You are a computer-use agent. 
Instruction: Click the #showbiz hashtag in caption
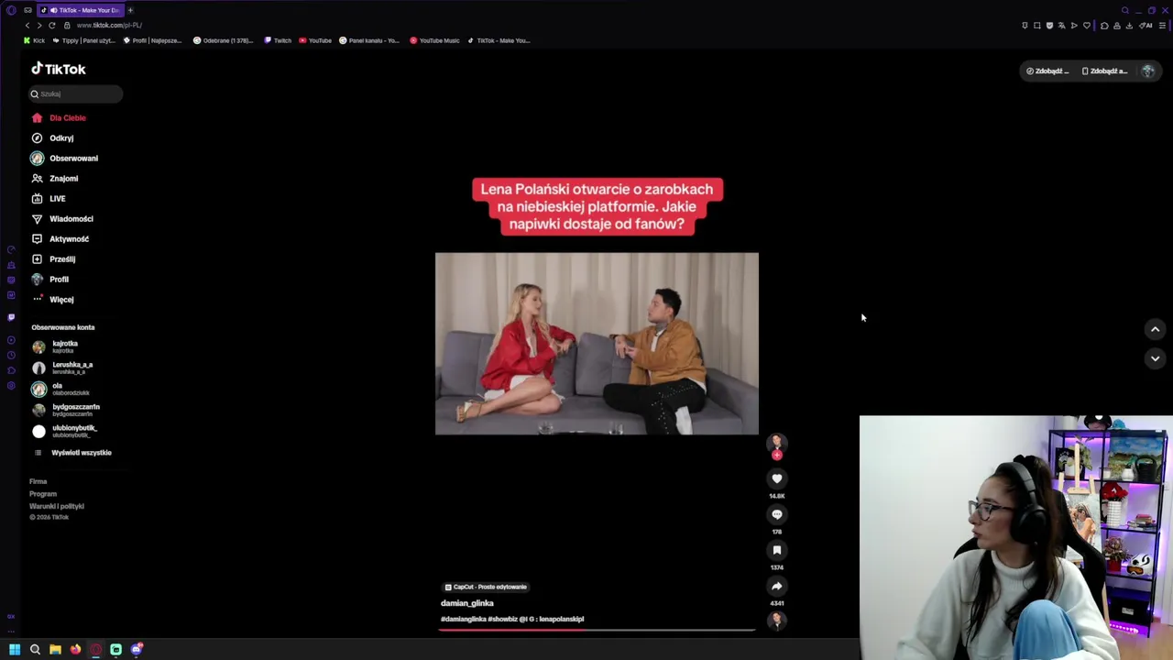click(x=502, y=619)
